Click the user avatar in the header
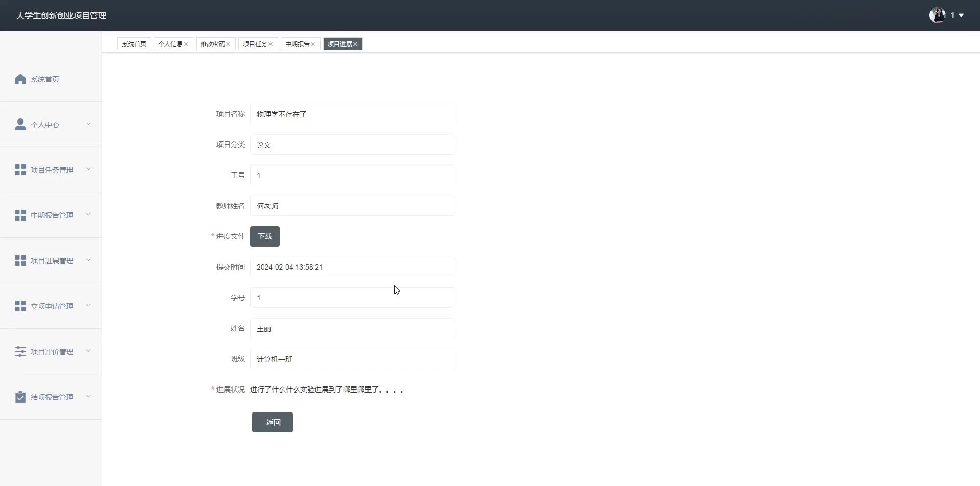This screenshot has height=486, width=980. pos(937,15)
